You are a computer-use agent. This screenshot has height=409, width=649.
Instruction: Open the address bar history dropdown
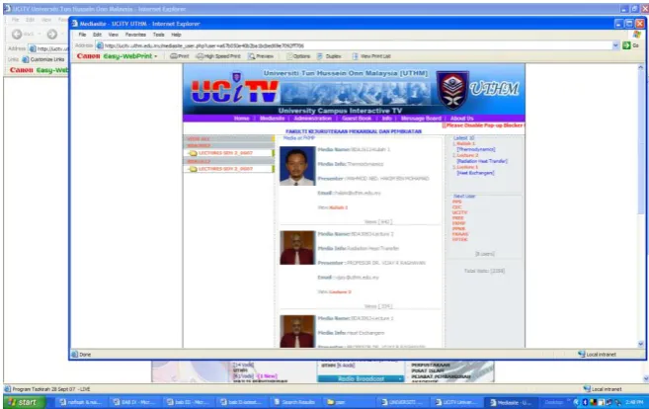pyautogui.click(x=615, y=45)
